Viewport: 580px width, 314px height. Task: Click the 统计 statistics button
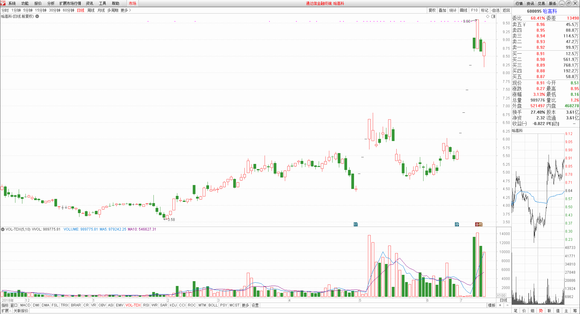453,10
